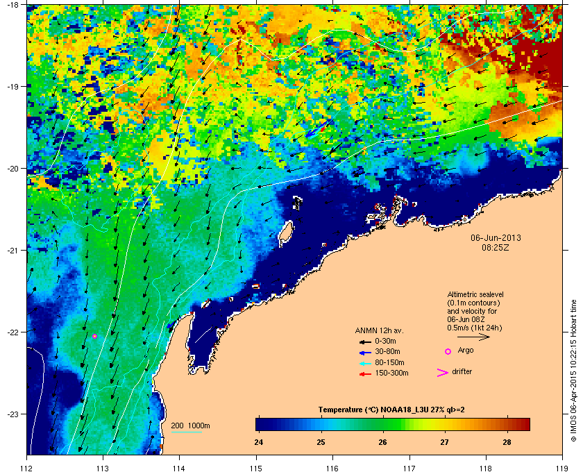Click the colorbar tick label 27
The height and width of the screenshot is (472, 583).
444,442
